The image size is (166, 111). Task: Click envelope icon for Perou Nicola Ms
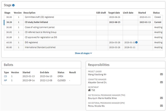pyautogui.click(x=161, y=106)
